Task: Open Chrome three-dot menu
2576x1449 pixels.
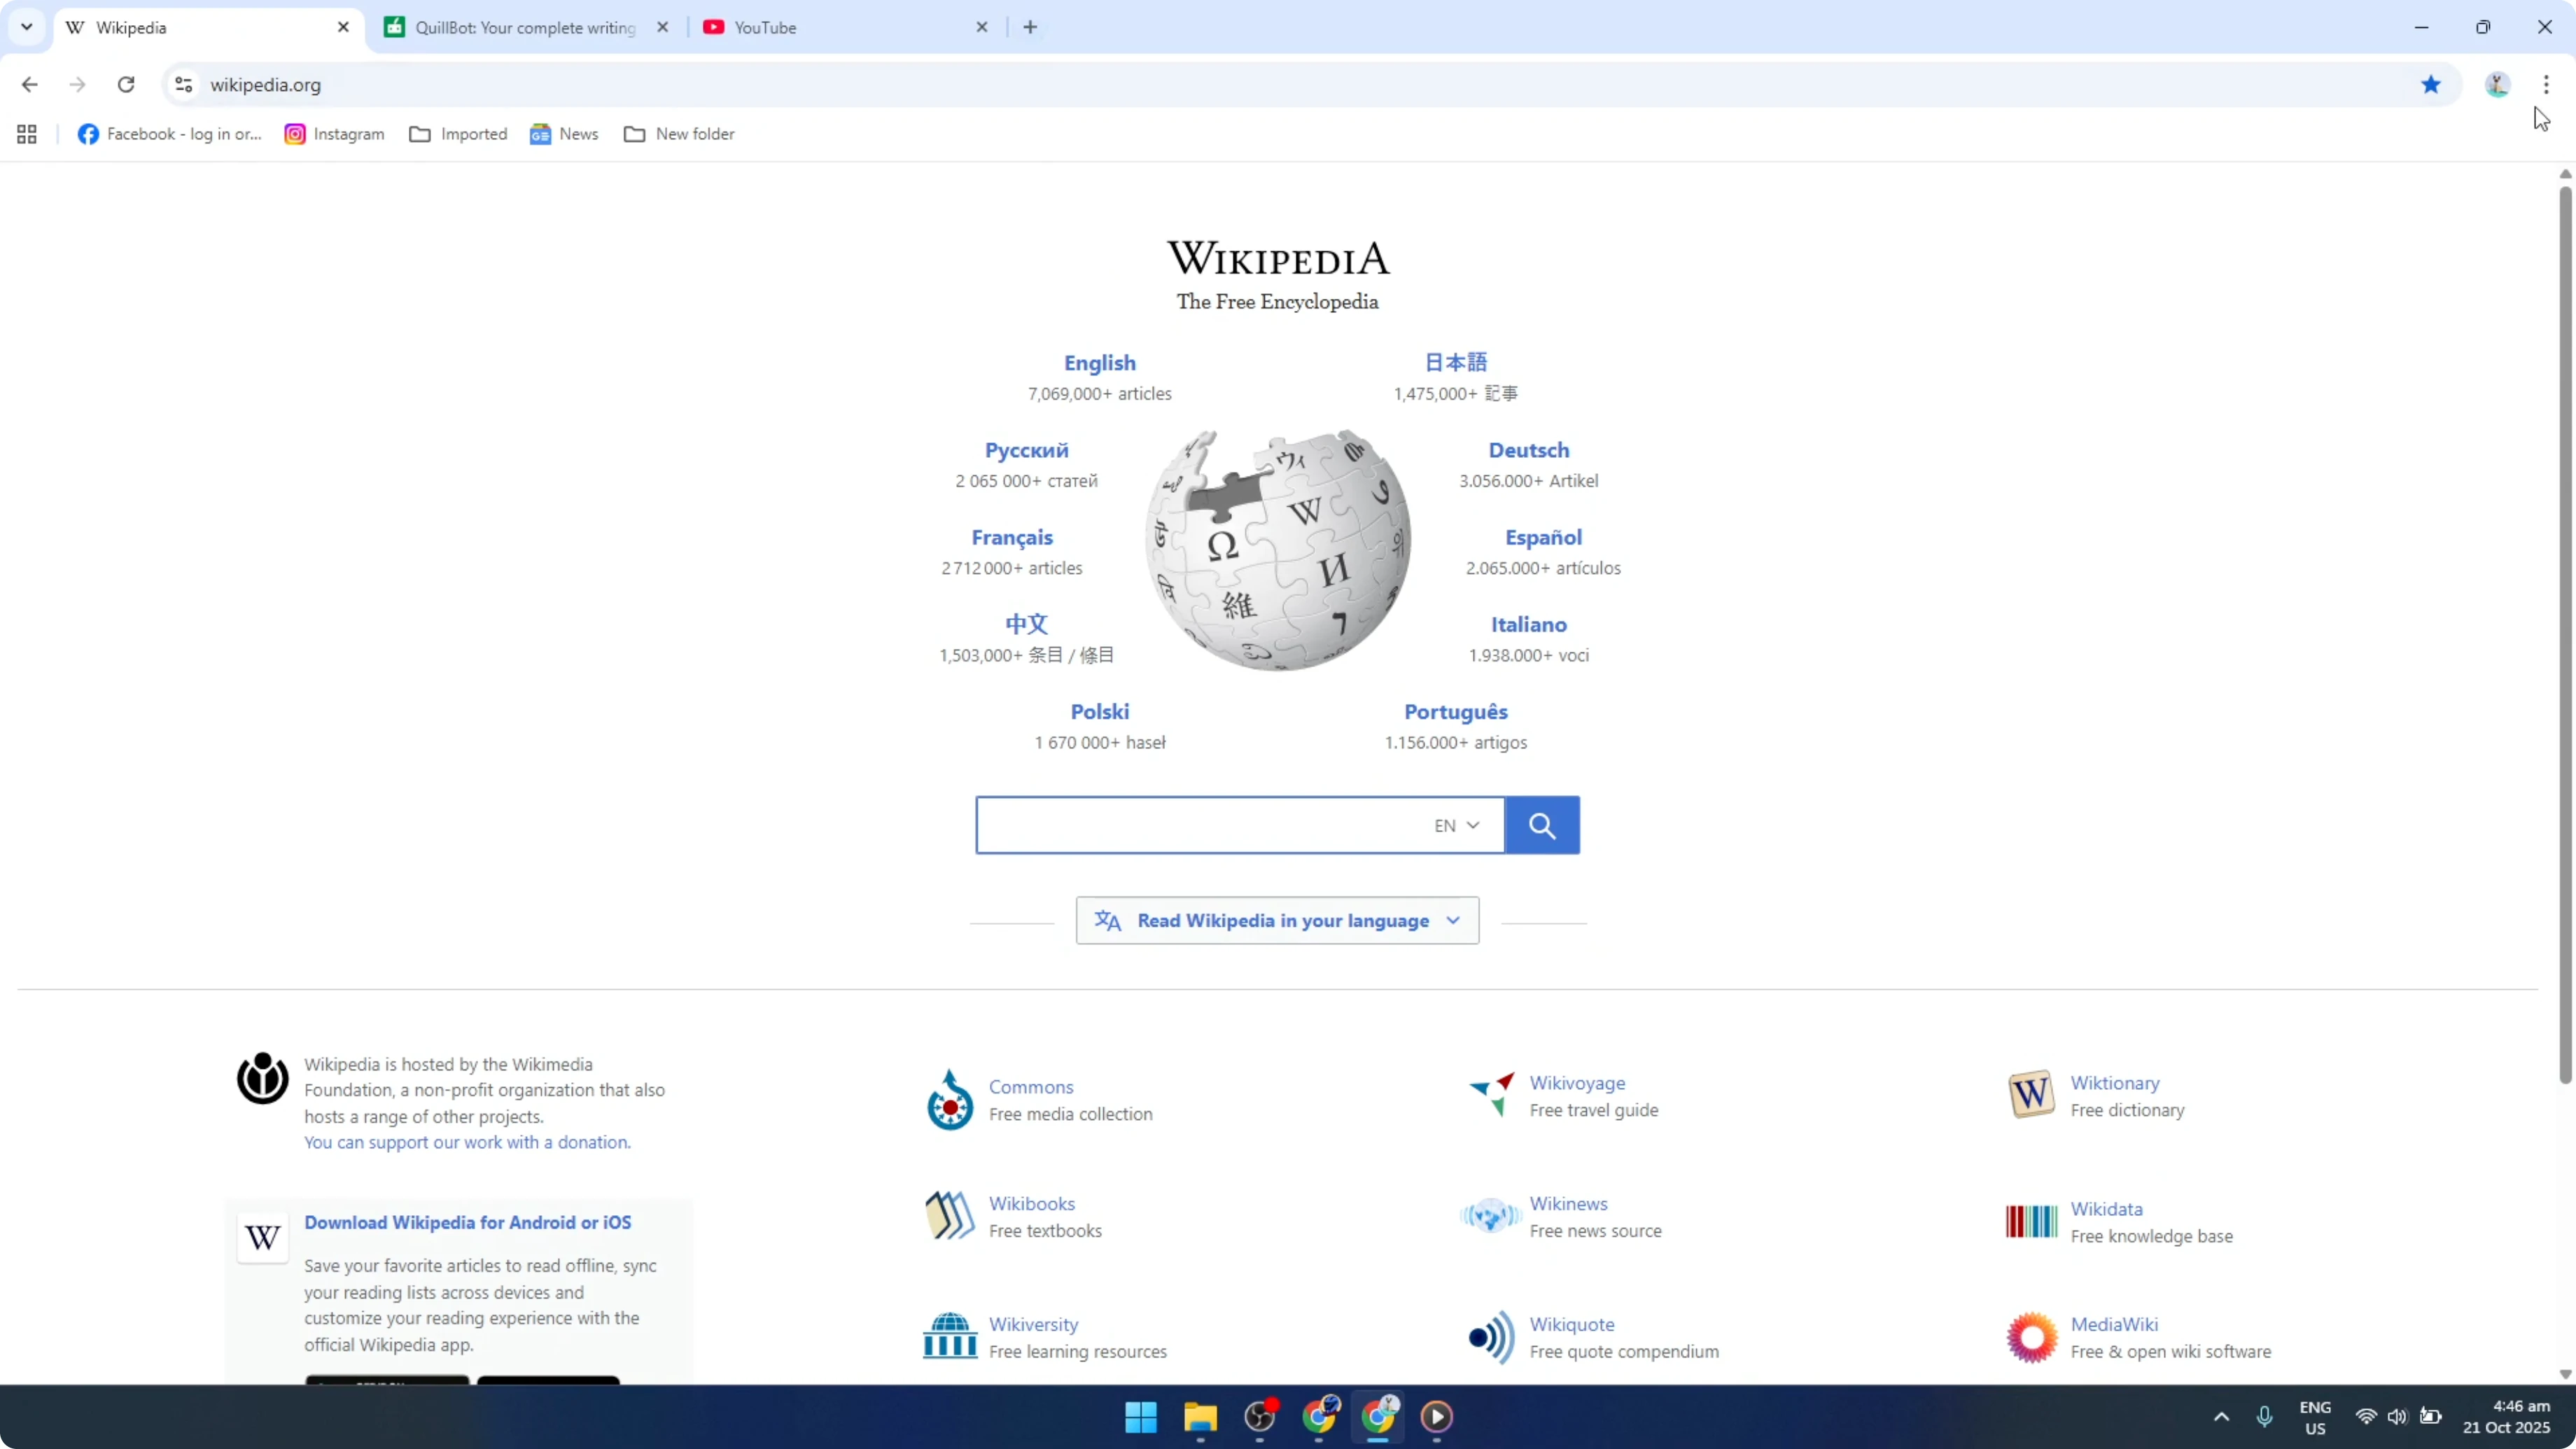Action: (x=2546, y=85)
